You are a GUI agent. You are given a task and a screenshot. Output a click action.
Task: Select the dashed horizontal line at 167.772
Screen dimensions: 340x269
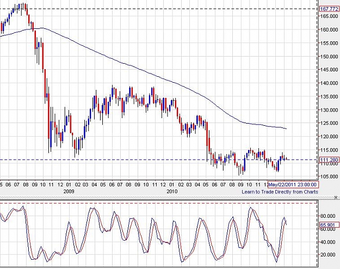click(159, 9)
